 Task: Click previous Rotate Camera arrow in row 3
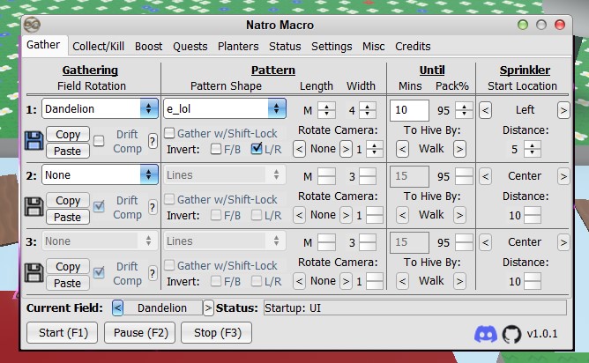[299, 281]
